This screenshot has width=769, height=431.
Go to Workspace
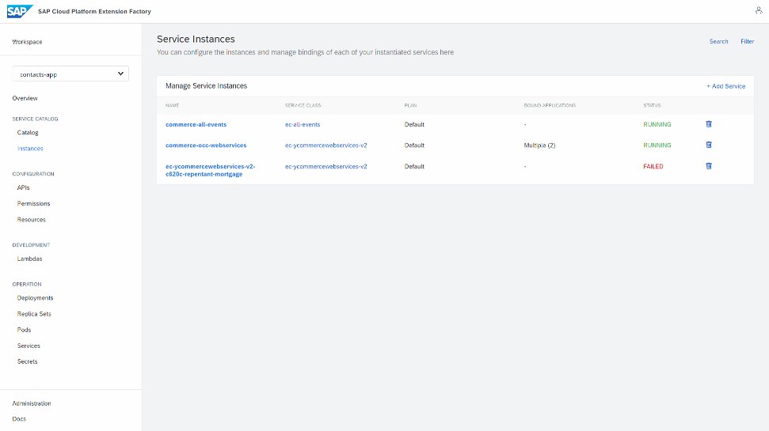click(28, 42)
